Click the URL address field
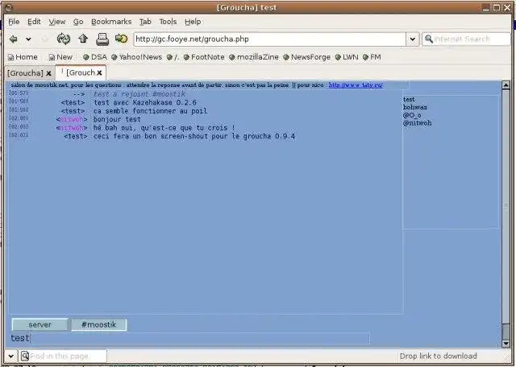The image size is (516, 367). pos(269,39)
